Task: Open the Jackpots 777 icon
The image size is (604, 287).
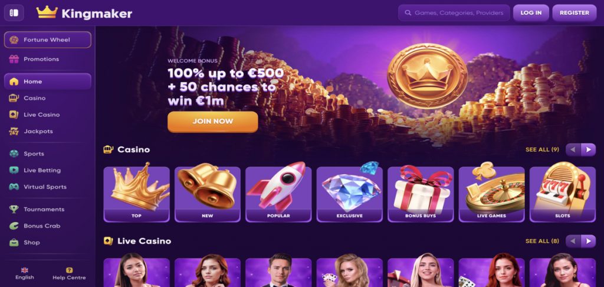Action: coord(14,131)
